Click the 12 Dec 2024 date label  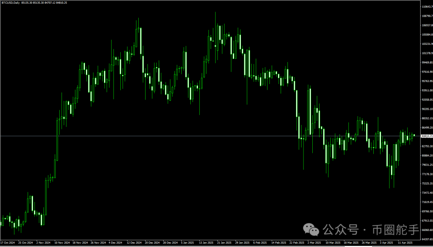point(134,243)
